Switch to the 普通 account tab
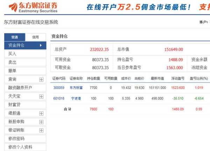The width and height of the screenshot is (210, 151). (14, 37)
